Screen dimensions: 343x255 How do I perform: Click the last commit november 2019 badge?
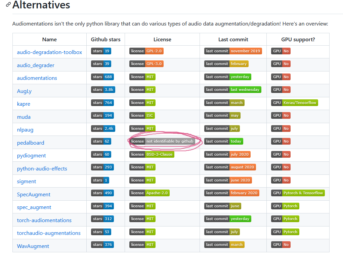(x=233, y=51)
